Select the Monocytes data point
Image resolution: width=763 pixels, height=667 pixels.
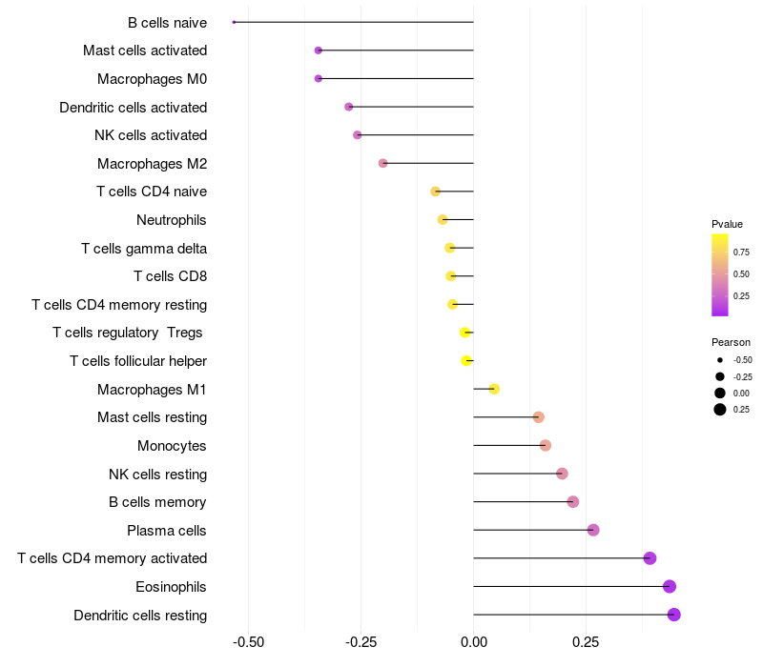coord(545,445)
